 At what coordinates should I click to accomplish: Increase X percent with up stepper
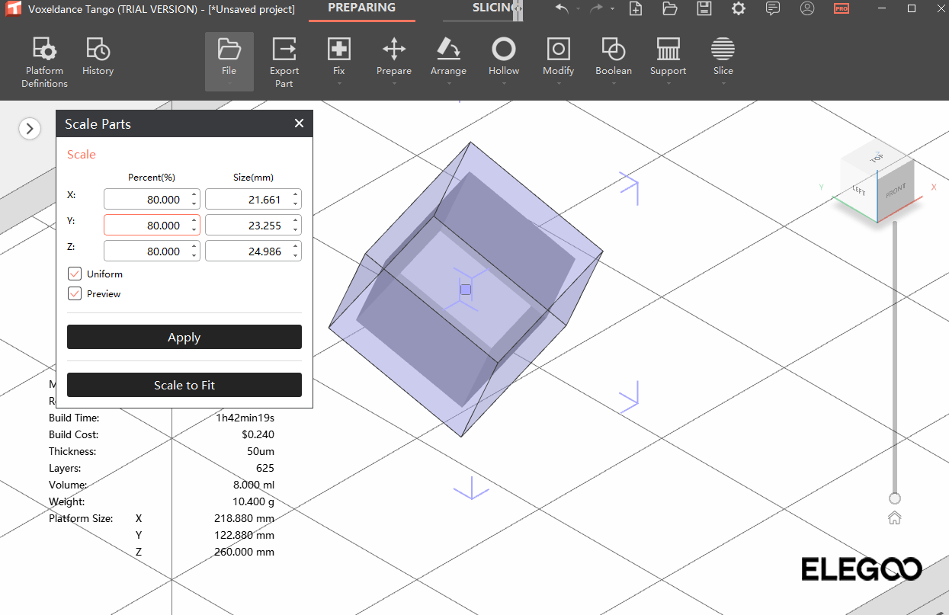[194, 195]
